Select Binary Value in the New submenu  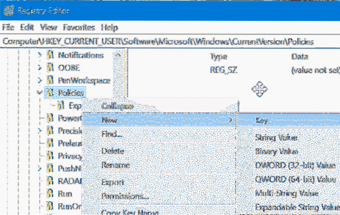[277, 151]
